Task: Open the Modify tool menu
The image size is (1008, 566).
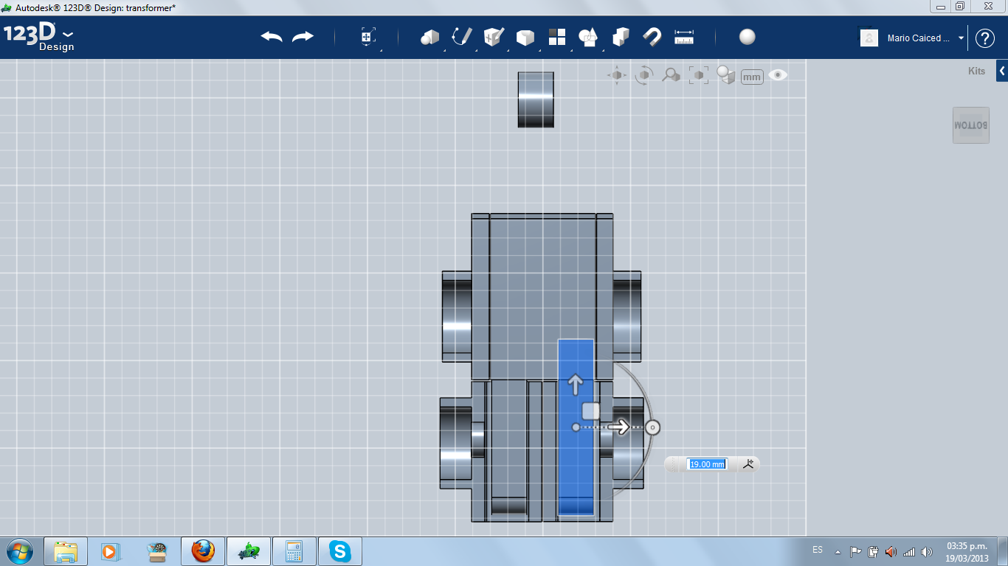Action: coord(525,37)
